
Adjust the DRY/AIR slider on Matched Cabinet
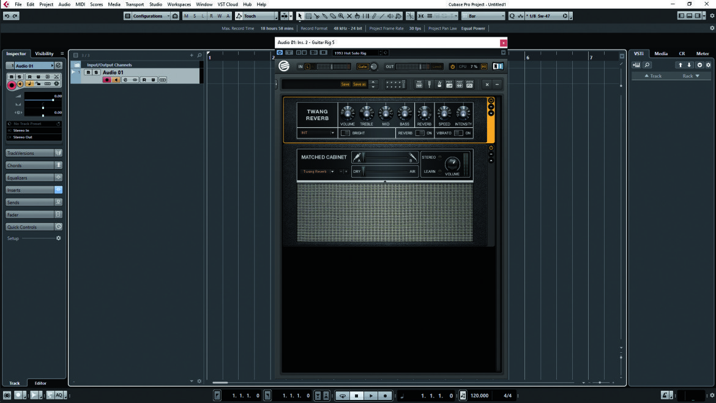[x=386, y=171]
